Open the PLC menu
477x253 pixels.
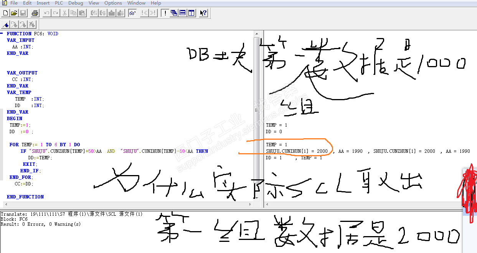point(59,3)
